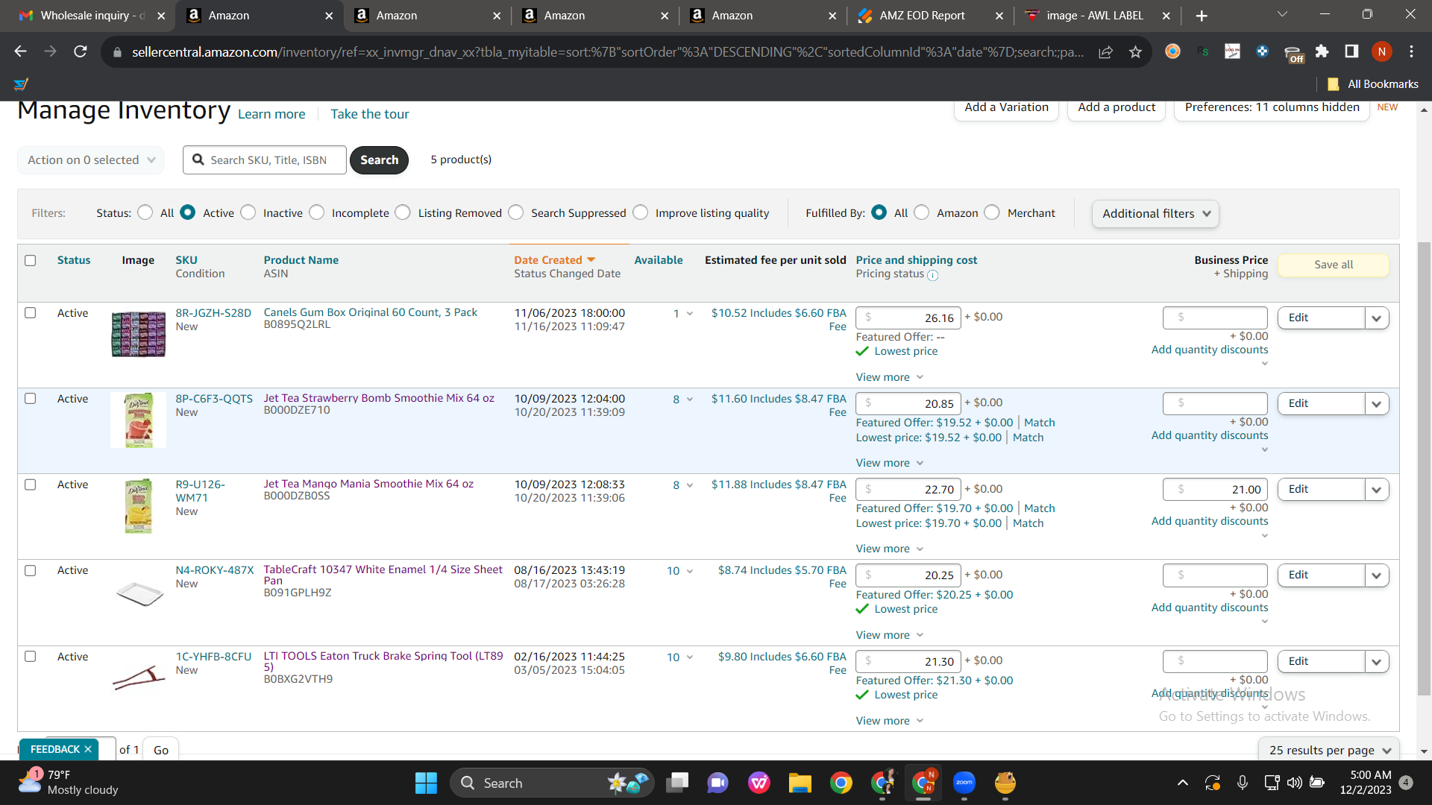Switch to the AMZ EOD Report tab
The width and height of the screenshot is (1432, 805).
click(930, 16)
